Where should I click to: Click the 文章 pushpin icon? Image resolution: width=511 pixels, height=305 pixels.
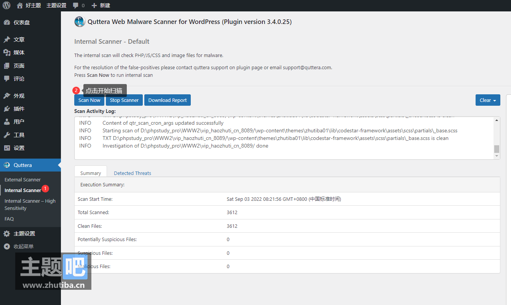pyautogui.click(x=7, y=40)
